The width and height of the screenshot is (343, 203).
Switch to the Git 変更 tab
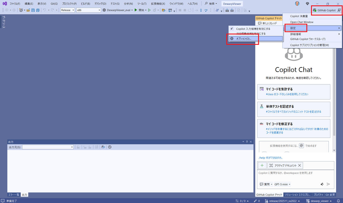(x=330, y=195)
